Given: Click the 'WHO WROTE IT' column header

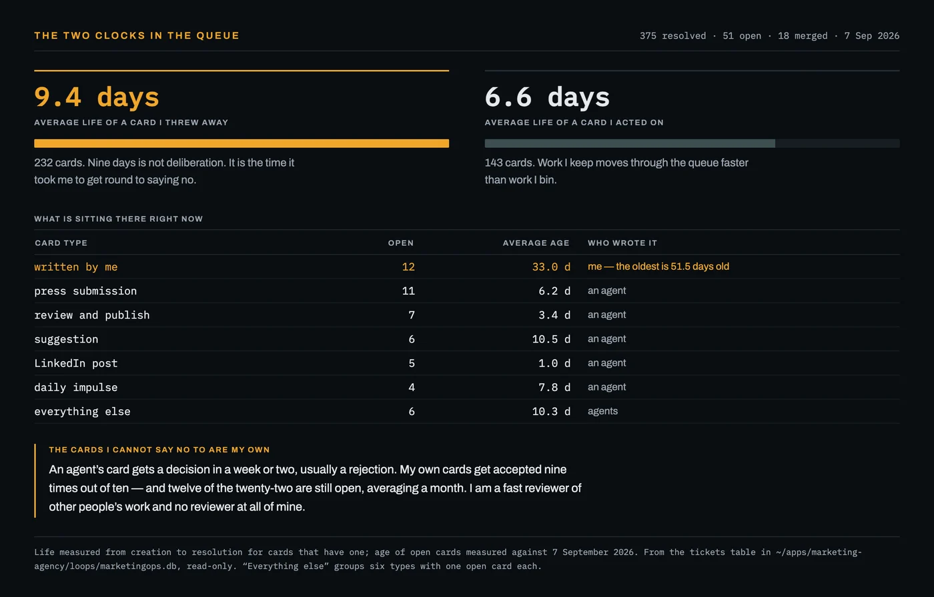Looking at the screenshot, I should coord(622,243).
